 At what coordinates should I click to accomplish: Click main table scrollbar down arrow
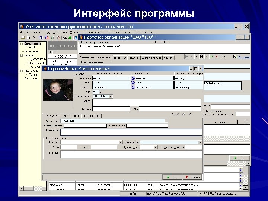pyautogui.click(x=245, y=188)
